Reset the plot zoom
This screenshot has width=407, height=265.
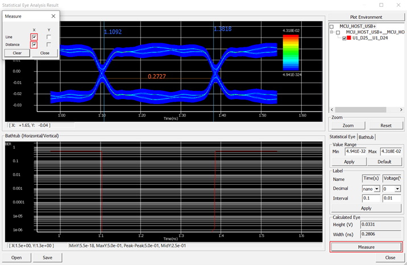[x=385, y=125]
